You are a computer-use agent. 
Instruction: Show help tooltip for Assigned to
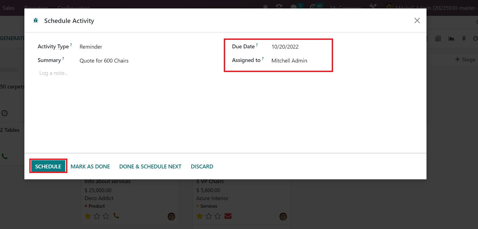(263, 58)
